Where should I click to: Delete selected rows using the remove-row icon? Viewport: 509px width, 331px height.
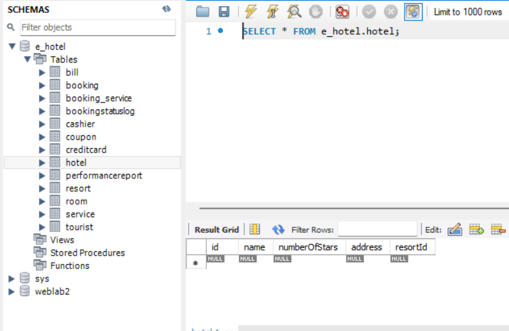(x=497, y=229)
